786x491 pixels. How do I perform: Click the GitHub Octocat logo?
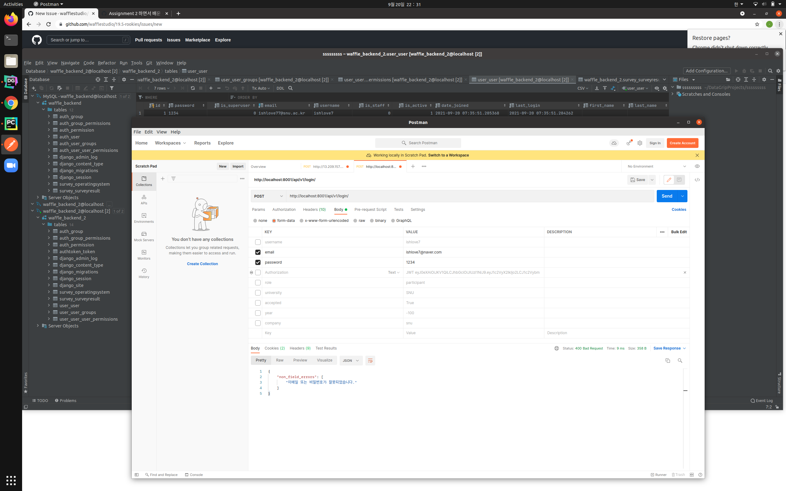(x=36, y=40)
